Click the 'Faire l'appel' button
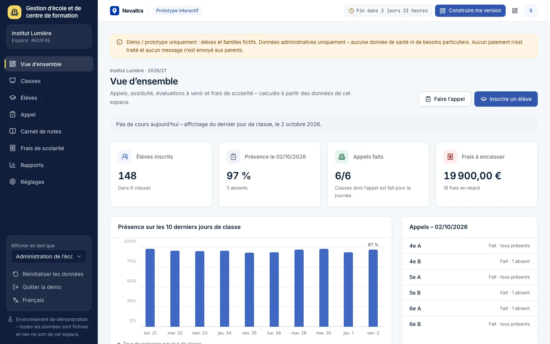550x344 pixels. 445,99
